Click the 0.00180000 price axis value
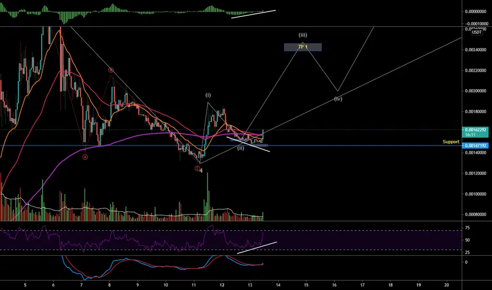492x290 pixels. pos(475,112)
